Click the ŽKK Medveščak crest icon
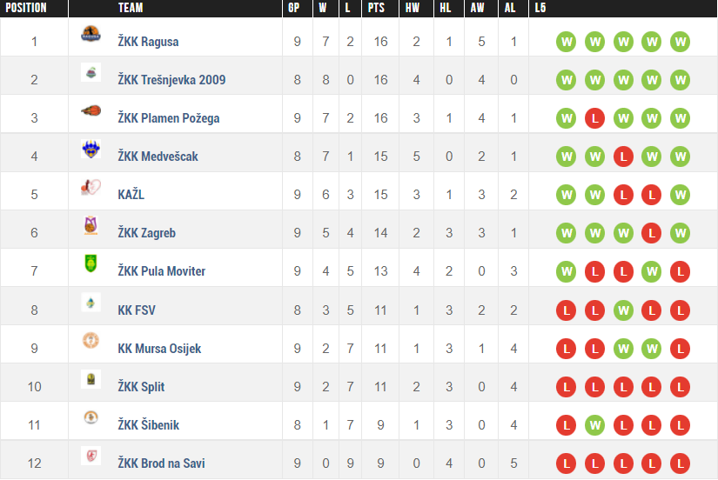Screen dimensions: 718x480 [91, 150]
